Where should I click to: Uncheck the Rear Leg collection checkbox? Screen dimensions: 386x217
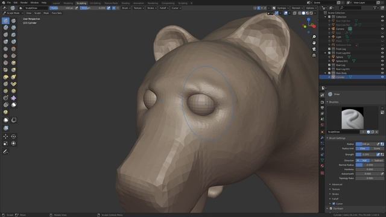(x=329, y=65)
